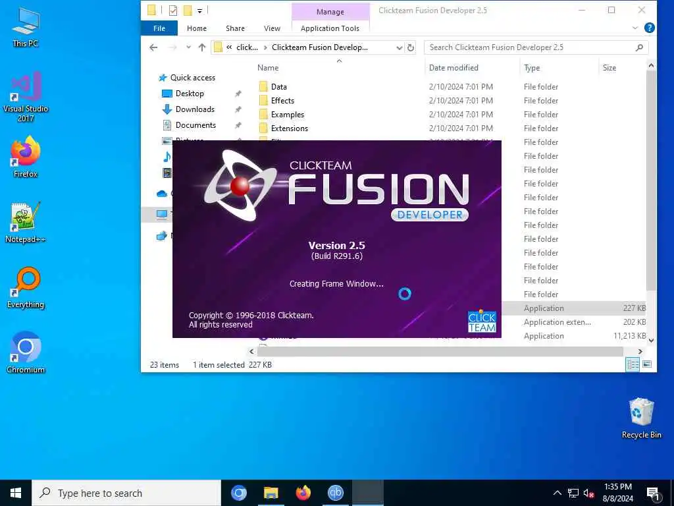674x506 pixels.
Task: Click the Windows Start button
Action: click(x=16, y=493)
